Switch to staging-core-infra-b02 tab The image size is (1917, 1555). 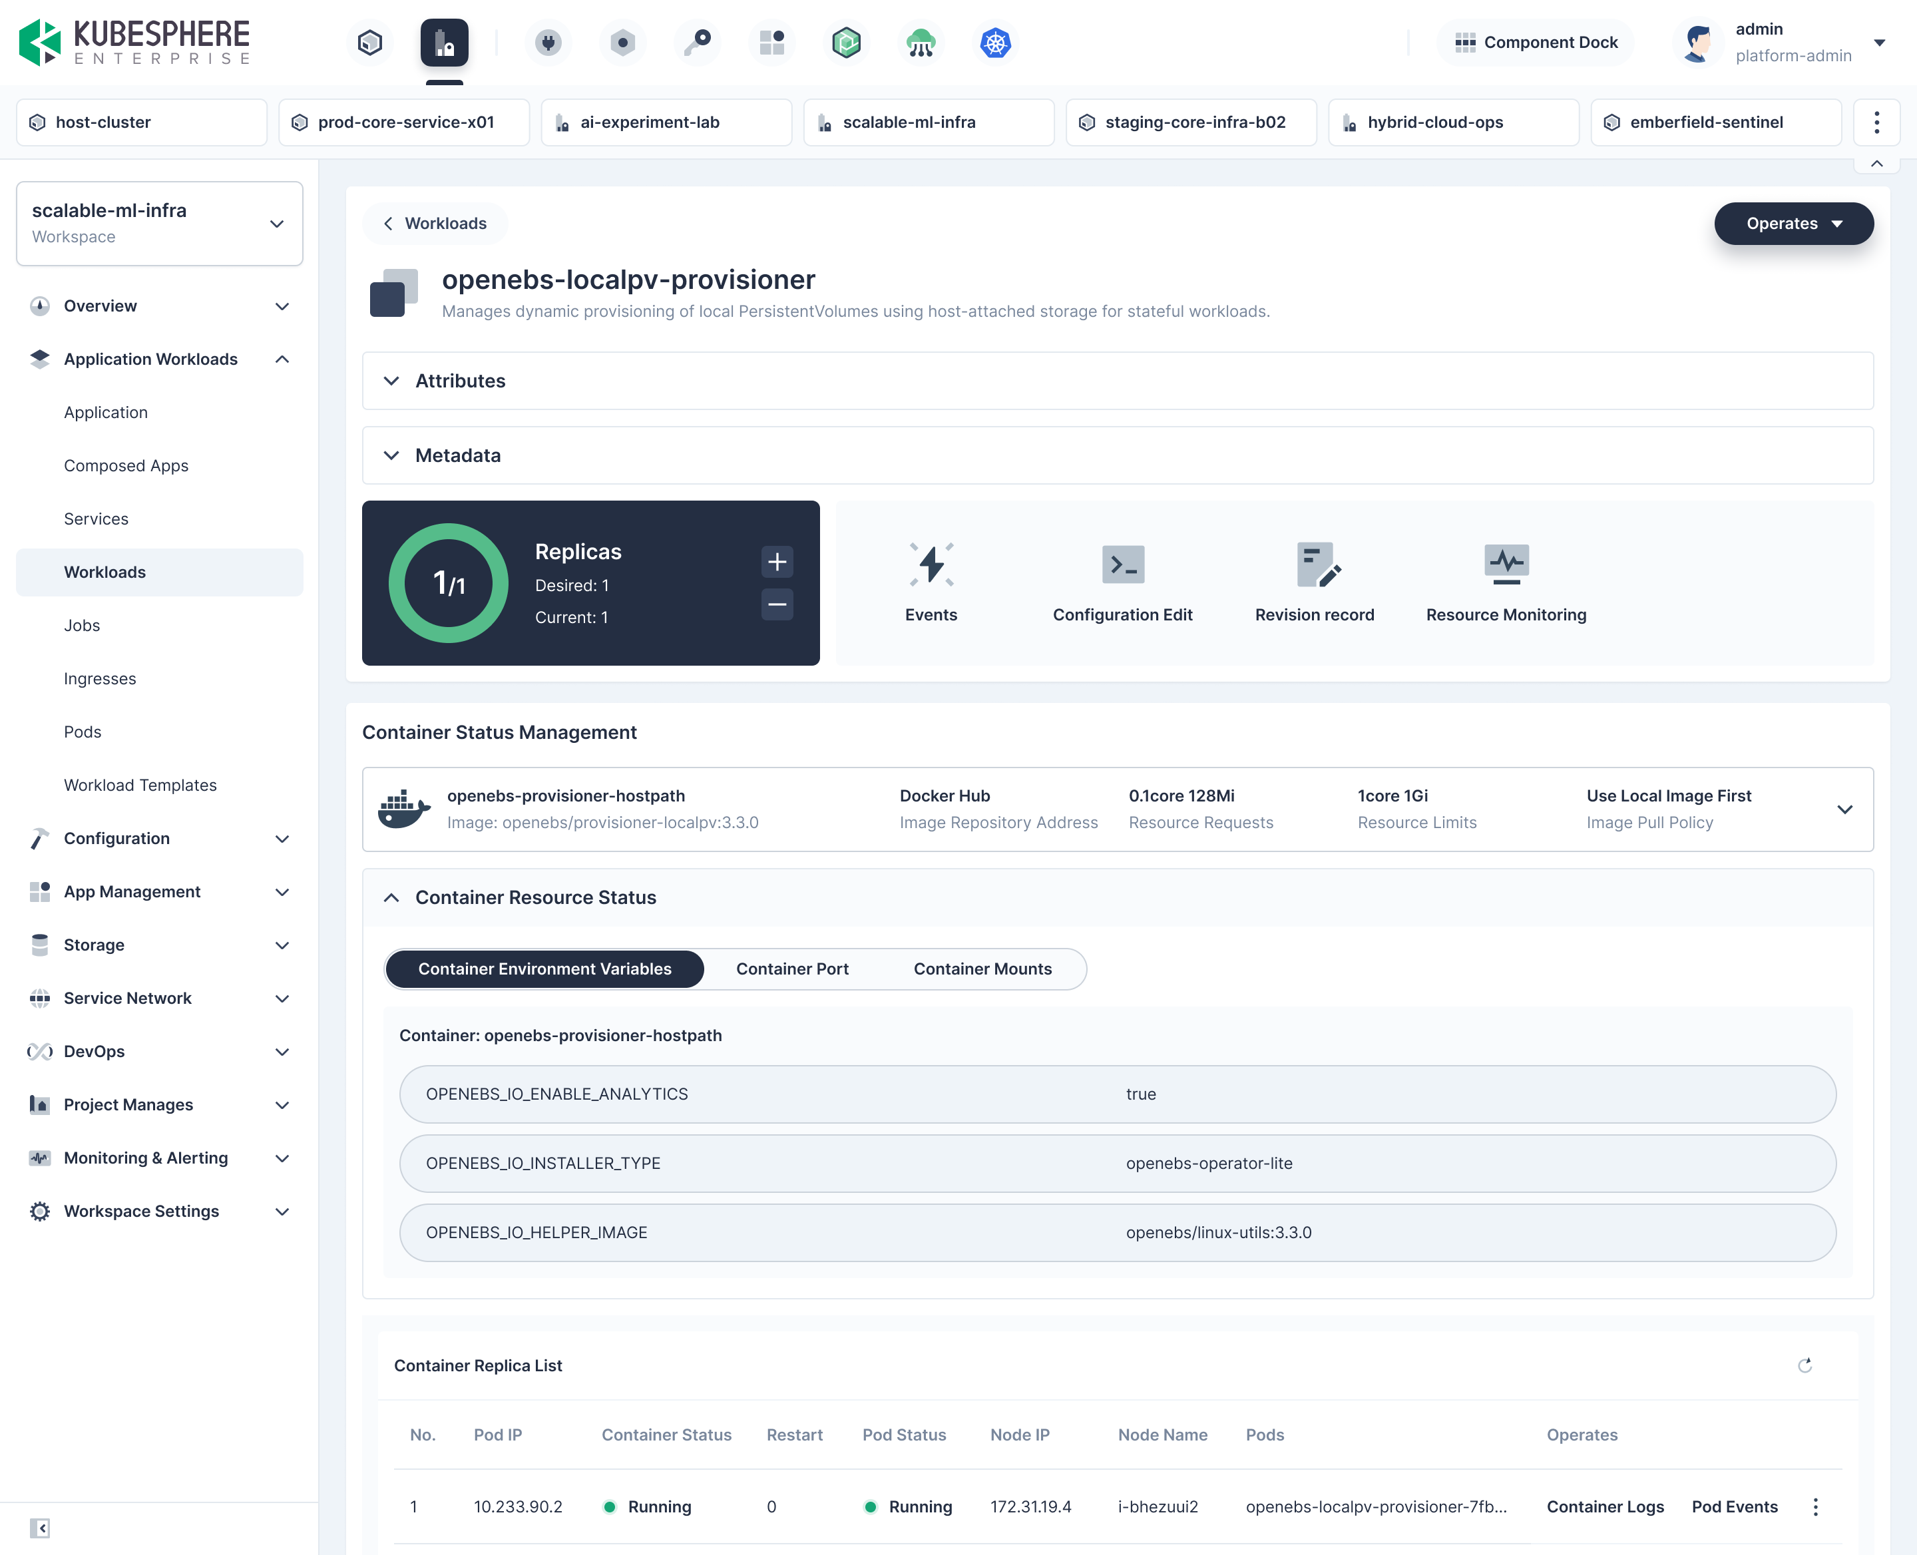pyautogui.click(x=1191, y=122)
